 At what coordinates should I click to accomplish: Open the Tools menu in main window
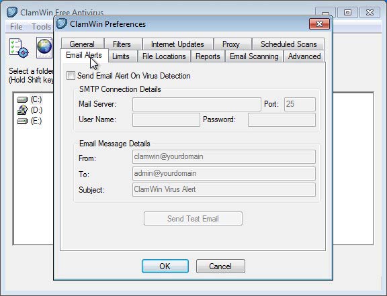pos(41,26)
